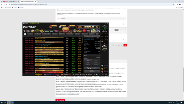Toggle the Высокие buy-in filter
The image size is (184, 104).
pyautogui.click(x=96, y=64)
